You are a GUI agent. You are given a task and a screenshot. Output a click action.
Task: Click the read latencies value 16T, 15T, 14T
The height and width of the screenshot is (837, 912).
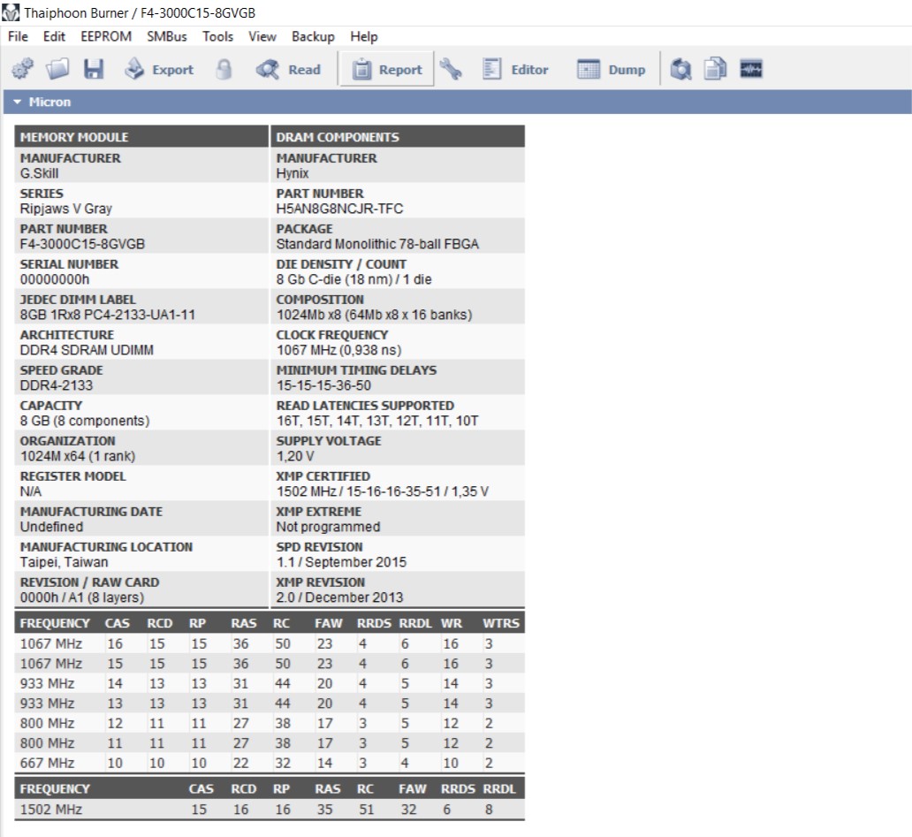pos(376,421)
